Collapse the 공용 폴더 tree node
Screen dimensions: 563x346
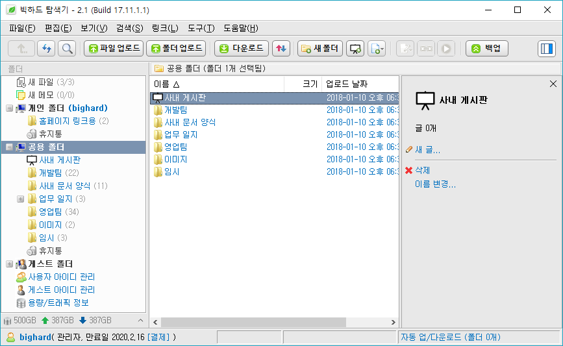click(x=9, y=147)
